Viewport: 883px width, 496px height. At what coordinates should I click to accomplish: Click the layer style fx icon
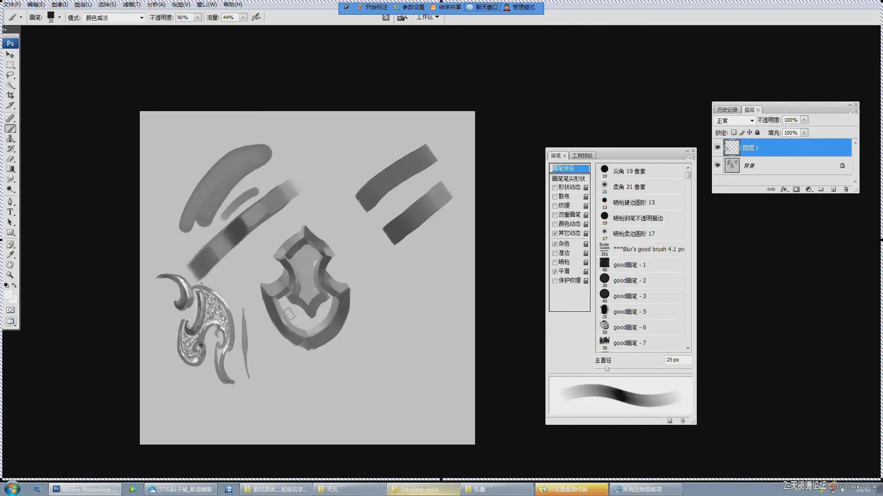[784, 189]
